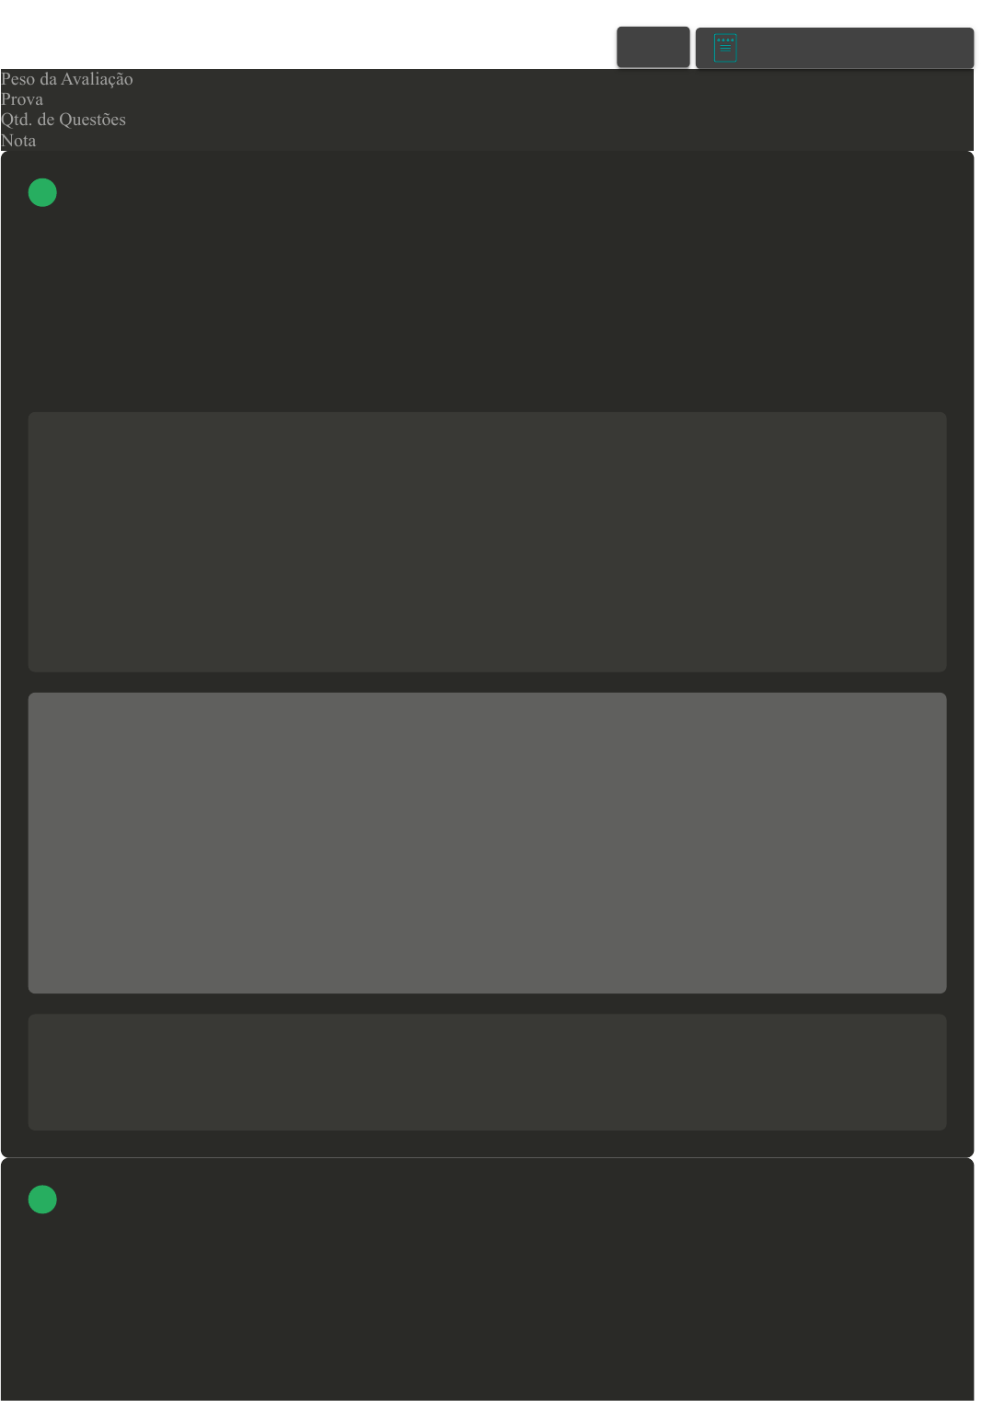Click the divider between the two question cards
Screen dimensions: 982x1401
[x=487, y=1157]
